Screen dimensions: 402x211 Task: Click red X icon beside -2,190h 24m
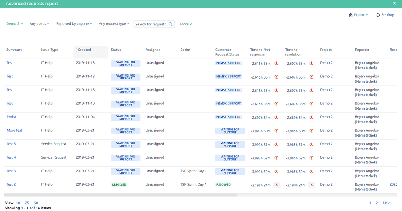(x=311, y=185)
